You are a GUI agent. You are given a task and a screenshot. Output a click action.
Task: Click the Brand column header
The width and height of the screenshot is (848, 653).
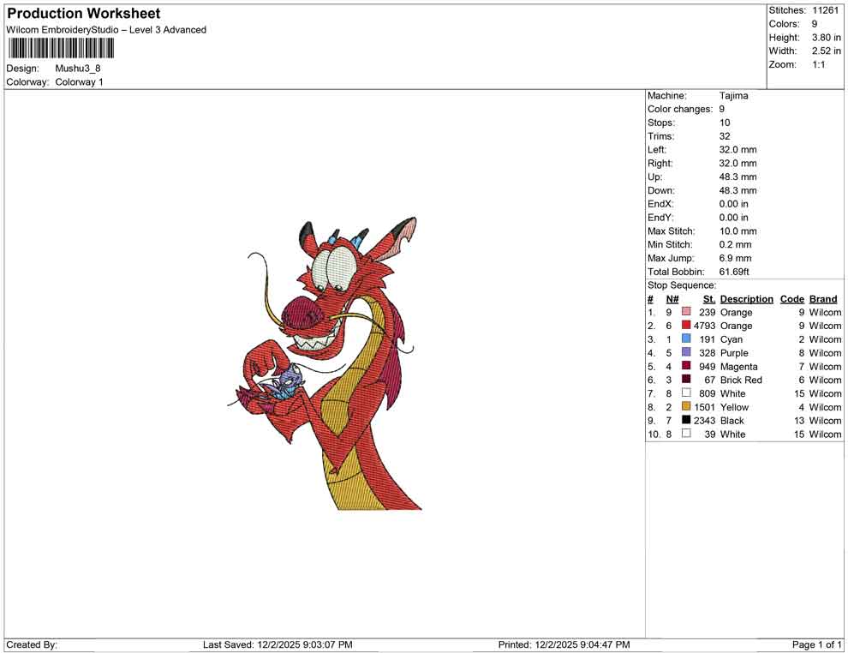[x=823, y=298]
